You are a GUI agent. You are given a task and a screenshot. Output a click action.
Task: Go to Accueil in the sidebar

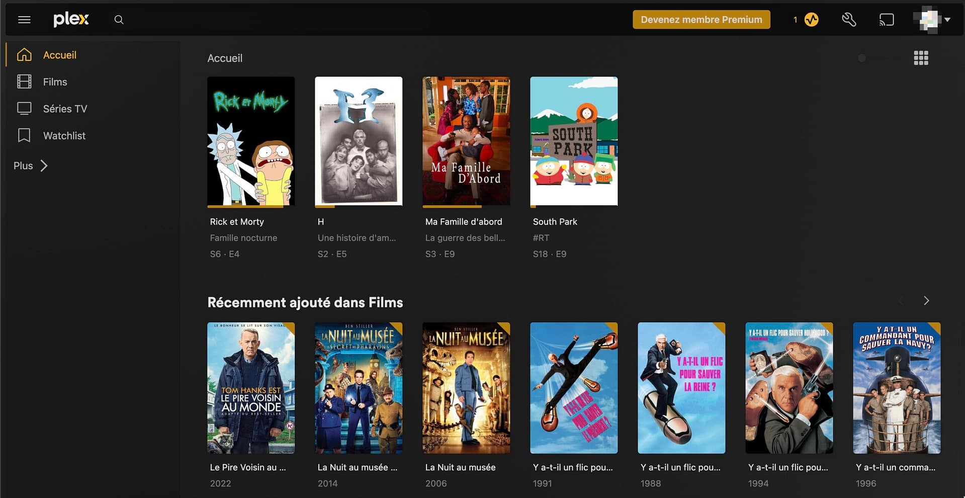coord(59,55)
